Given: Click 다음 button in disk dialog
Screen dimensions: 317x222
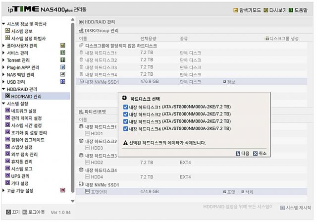Looking at the screenshot, I should pyautogui.click(x=242, y=154).
